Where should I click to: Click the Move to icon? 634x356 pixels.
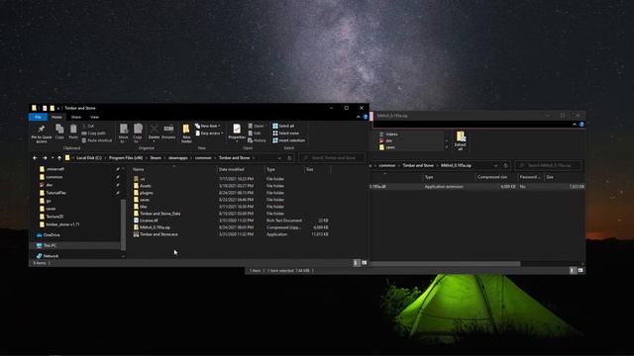click(124, 129)
